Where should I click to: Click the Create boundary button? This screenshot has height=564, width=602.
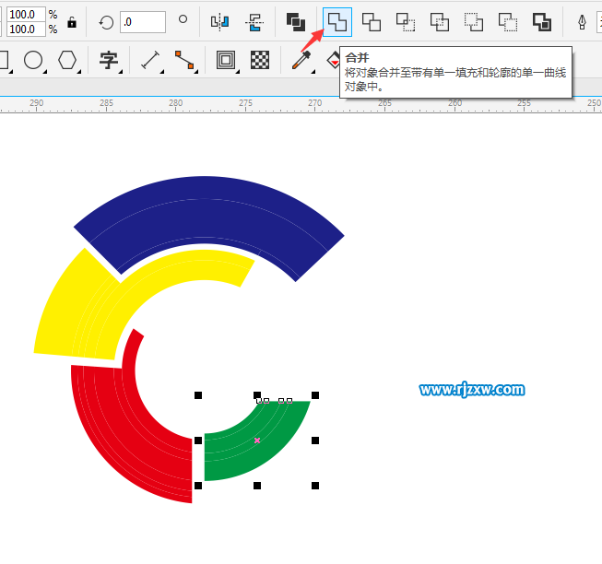(x=542, y=21)
